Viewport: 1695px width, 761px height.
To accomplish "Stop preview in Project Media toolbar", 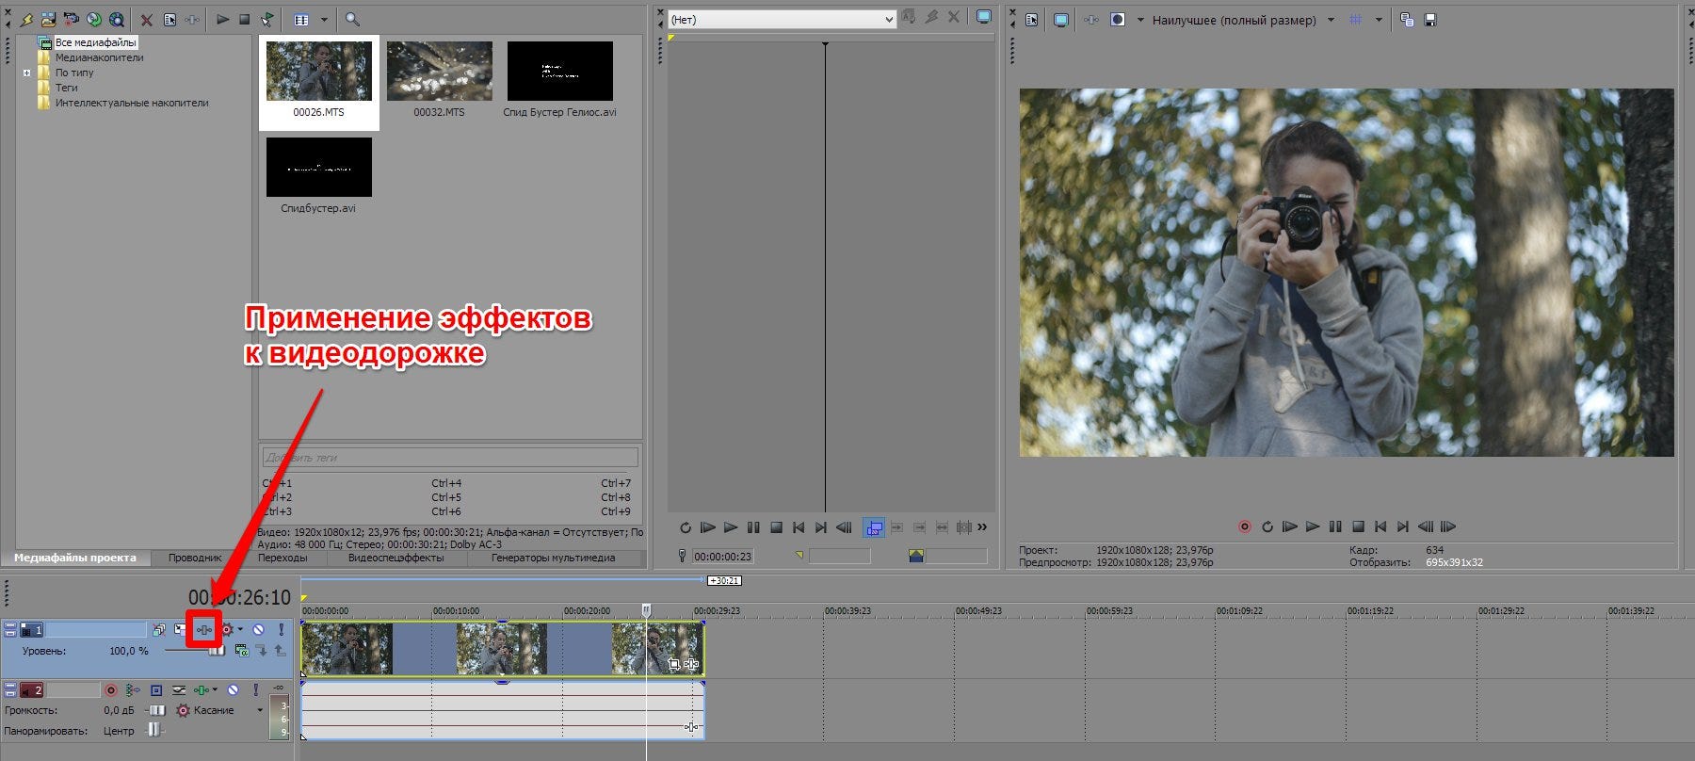I will pyautogui.click(x=245, y=19).
